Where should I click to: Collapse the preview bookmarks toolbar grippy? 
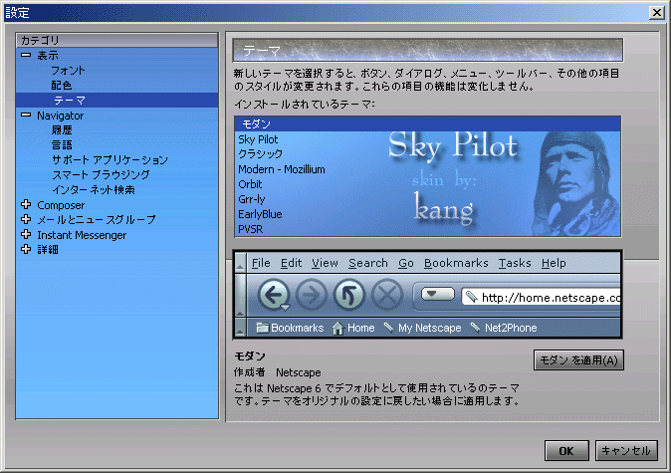coord(241,328)
